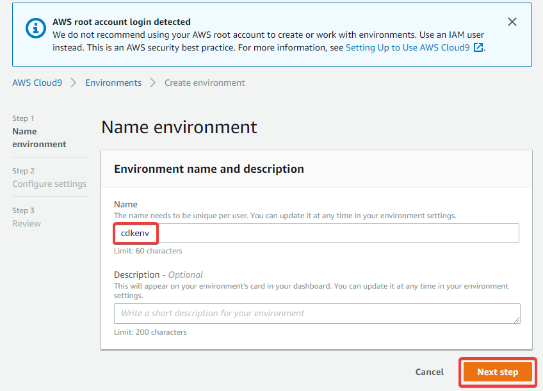This screenshot has height=391, width=543.
Task: Click the Create environment breadcrumb text
Action: coord(205,83)
